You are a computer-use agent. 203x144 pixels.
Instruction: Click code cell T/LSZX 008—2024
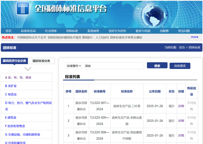[x=100, y=135]
